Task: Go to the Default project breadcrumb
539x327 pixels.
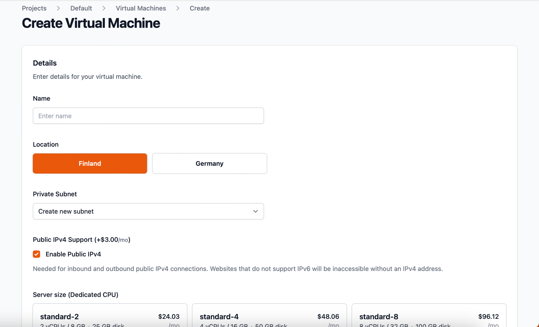Action: point(81,8)
